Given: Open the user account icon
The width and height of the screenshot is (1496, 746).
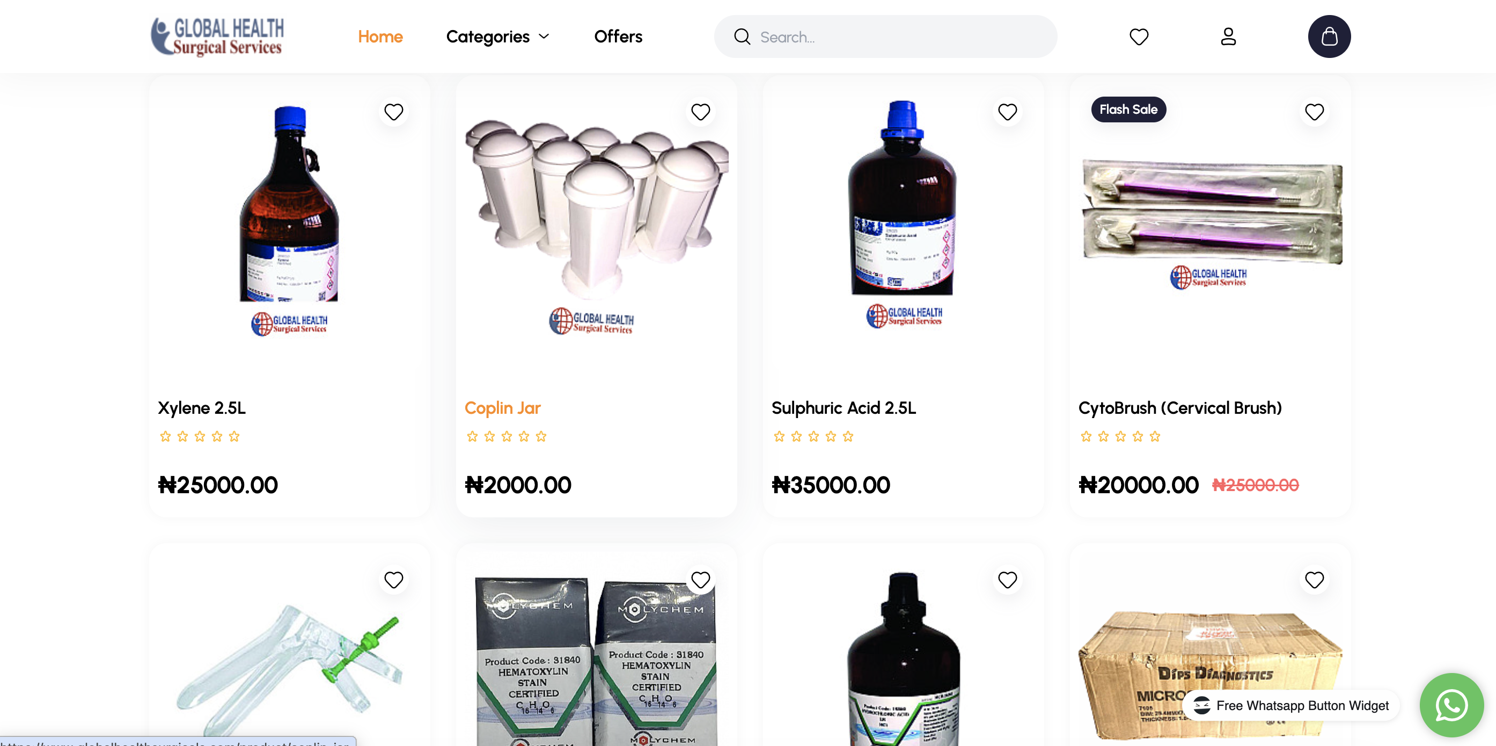Looking at the screenshot, I should point(1228,36).
